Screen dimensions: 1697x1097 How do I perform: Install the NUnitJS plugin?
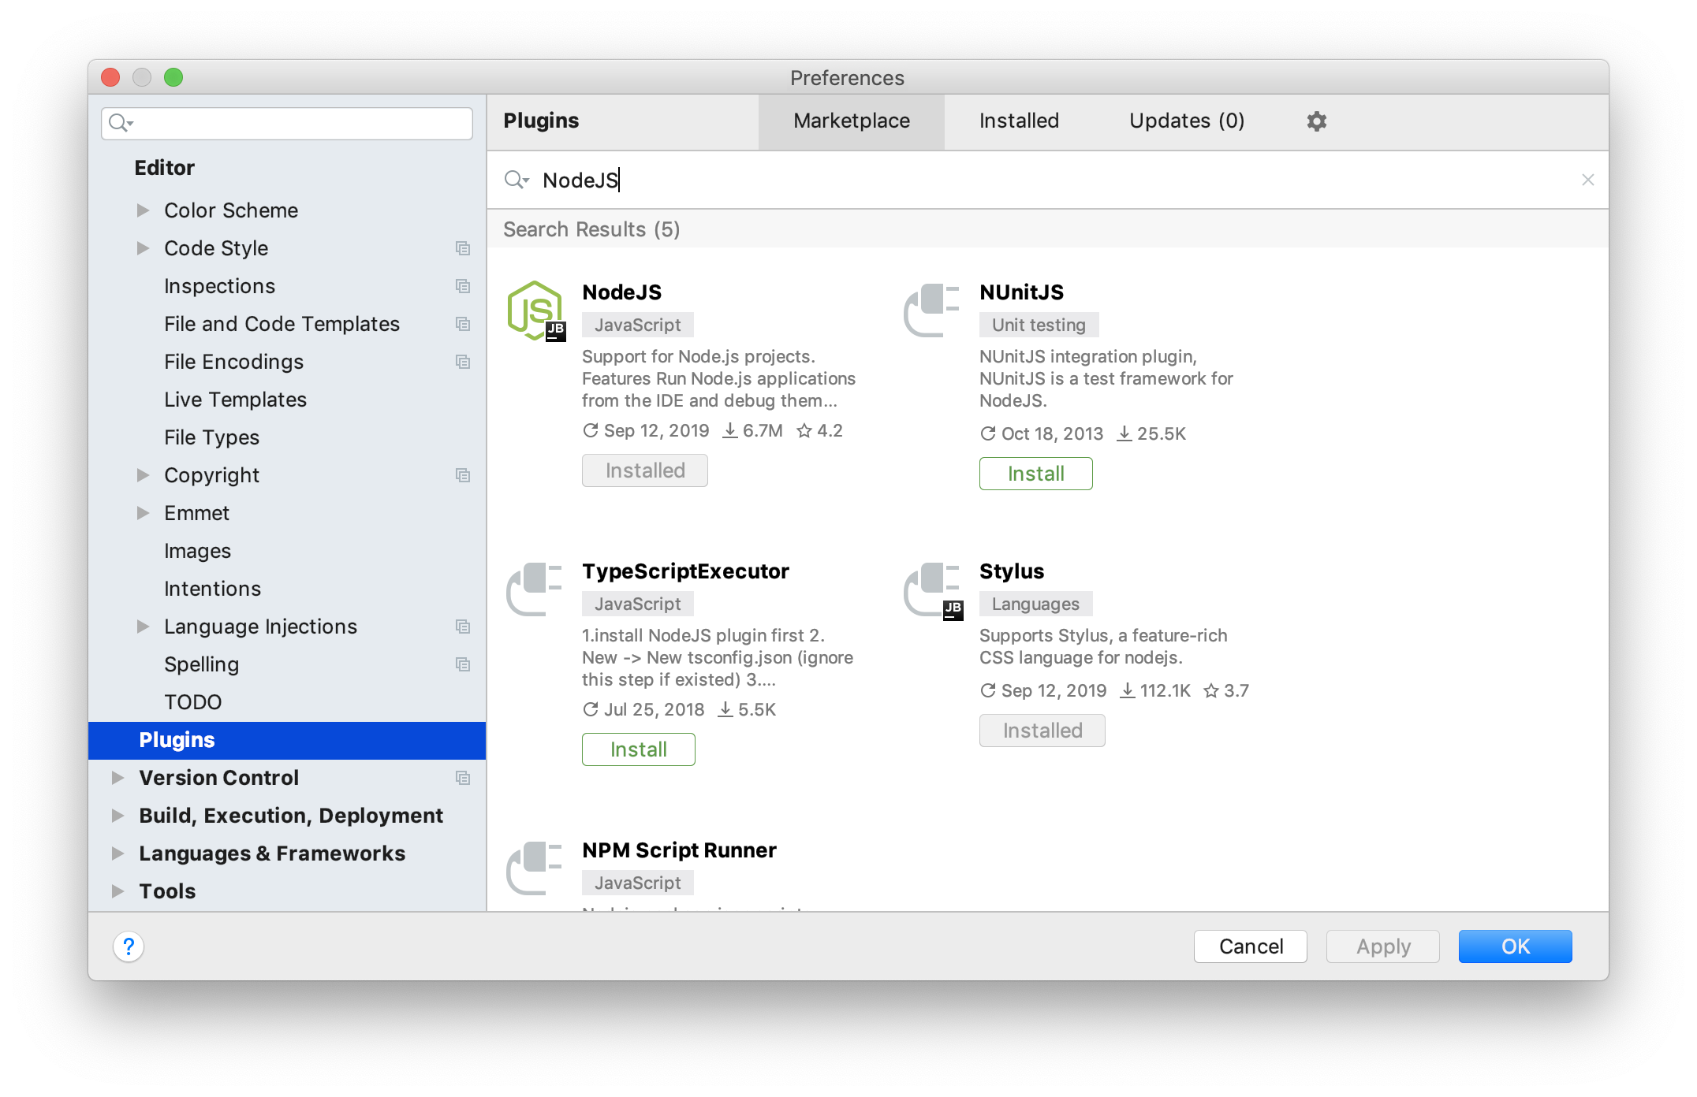[1035, 473]
